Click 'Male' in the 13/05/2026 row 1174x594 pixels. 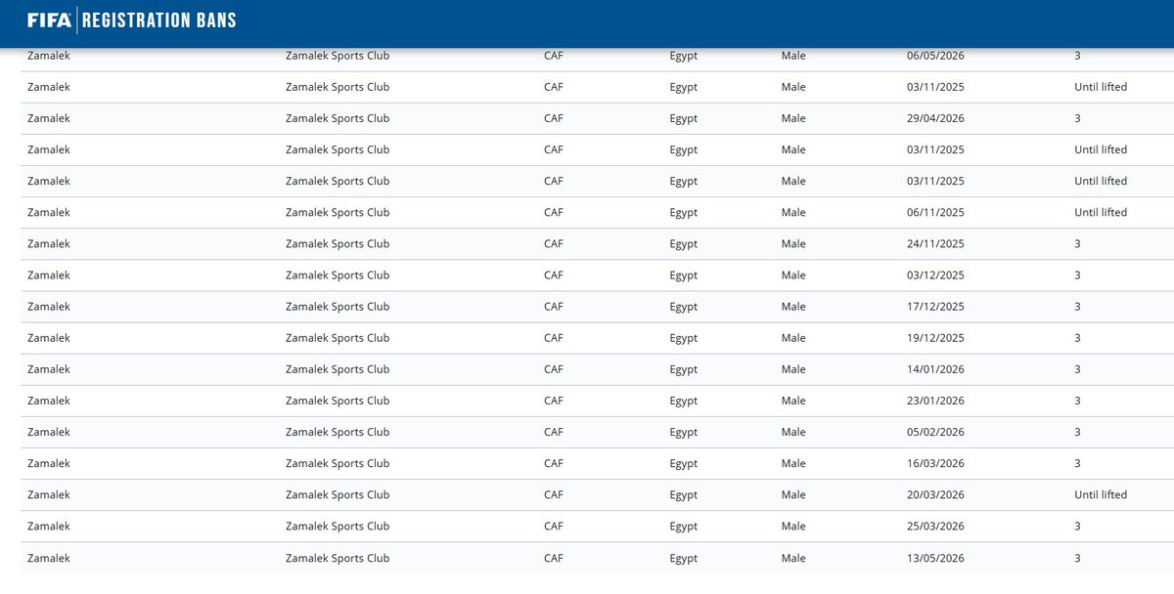[x=793, y=558]
